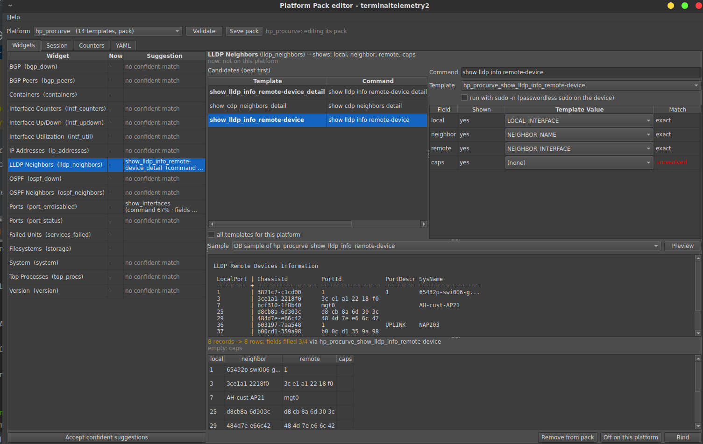Select the Interface Counters (intf_counters) row
The width and height of the screenshot is (703, 444).
point(107,109)
